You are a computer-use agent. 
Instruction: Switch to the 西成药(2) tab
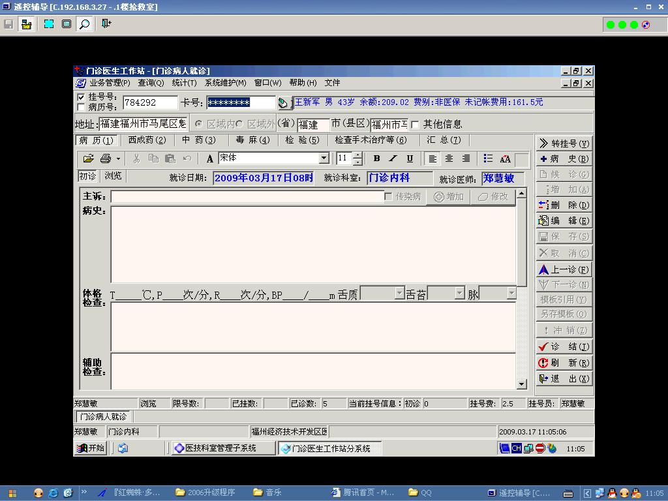[x=147, y=140]
